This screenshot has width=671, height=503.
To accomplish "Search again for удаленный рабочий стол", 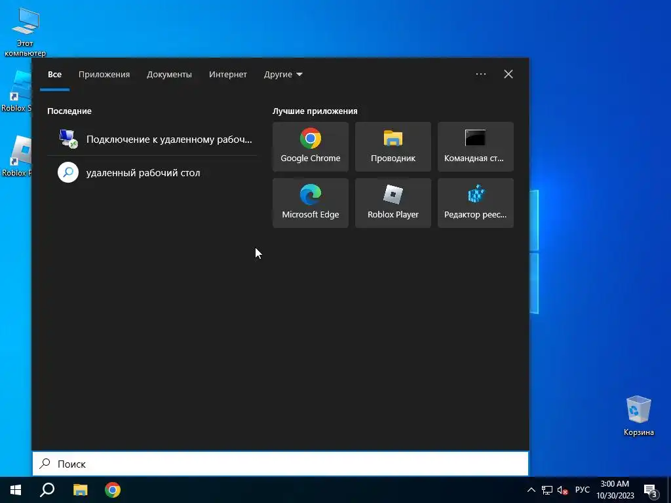I will [152, 173].
